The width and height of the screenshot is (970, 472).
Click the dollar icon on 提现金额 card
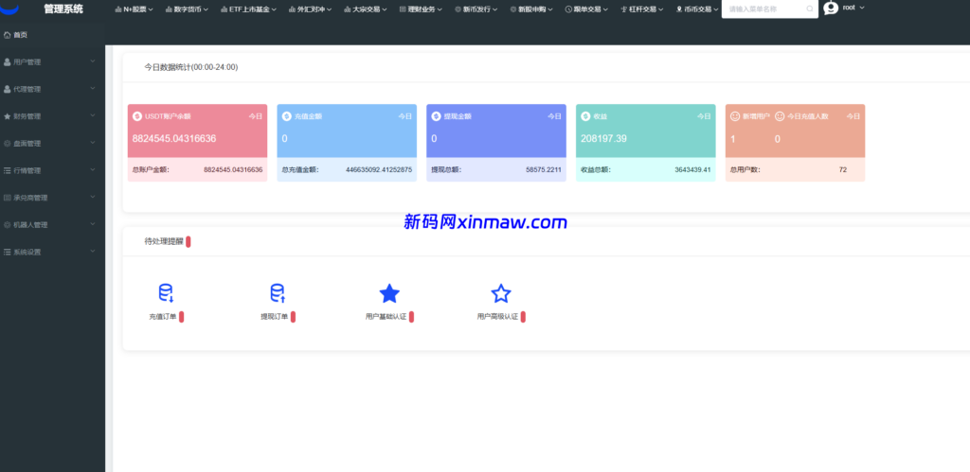click(436, 116)
